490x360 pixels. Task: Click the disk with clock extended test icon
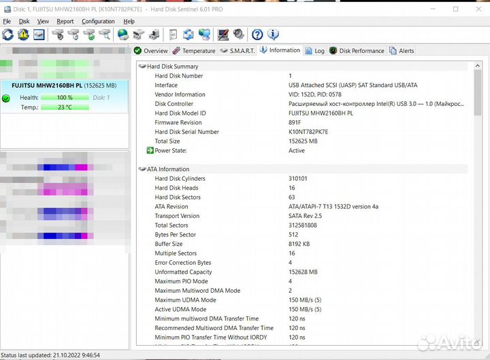tap(73, 35)
